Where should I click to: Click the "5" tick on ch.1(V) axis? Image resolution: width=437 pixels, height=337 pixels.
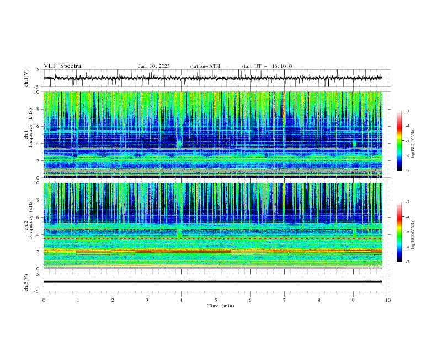[x=39, y=70]
